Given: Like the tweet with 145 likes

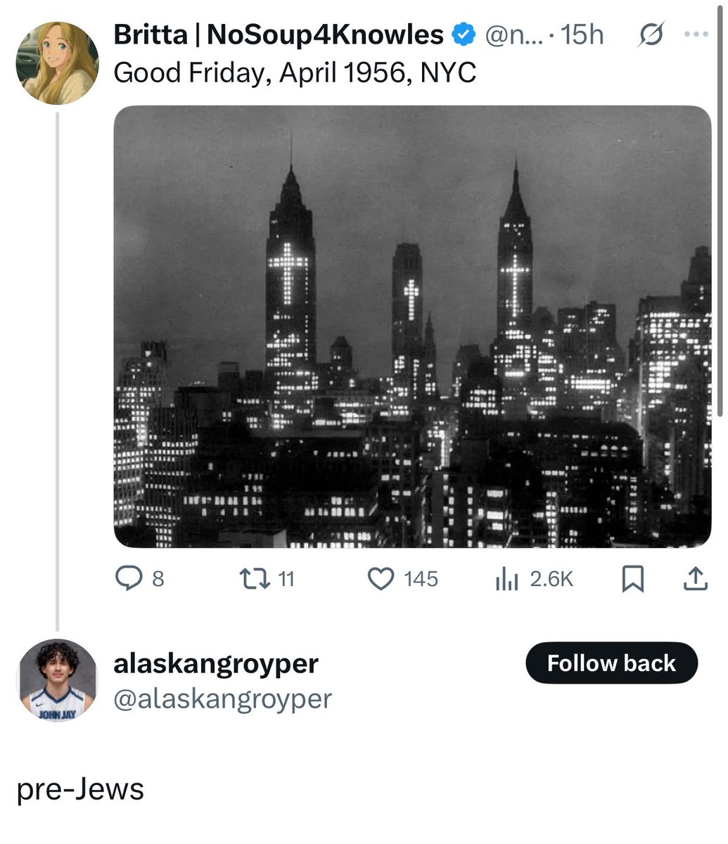Looking at the screenshot, I should 381,579.
